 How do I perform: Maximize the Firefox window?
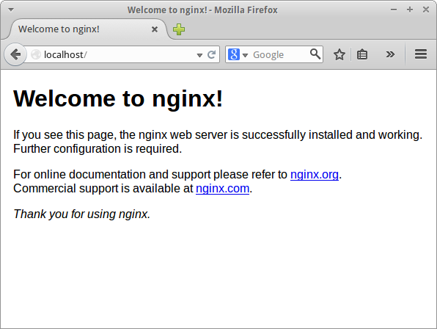410,10
